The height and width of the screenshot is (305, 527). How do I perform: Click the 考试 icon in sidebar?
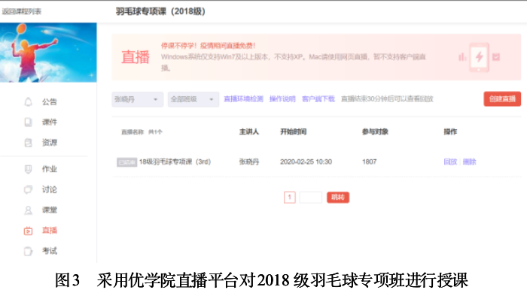[x=28, y=251]
